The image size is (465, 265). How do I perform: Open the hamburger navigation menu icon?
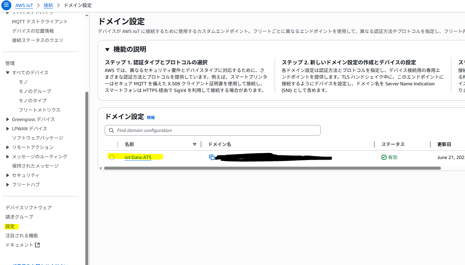coord(6,5)
